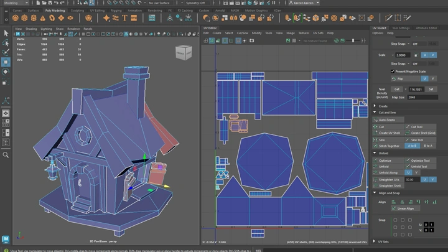The width and height of the screenshot is (448, 252).
Task: Click the Map Size input field
Action: 422,97
